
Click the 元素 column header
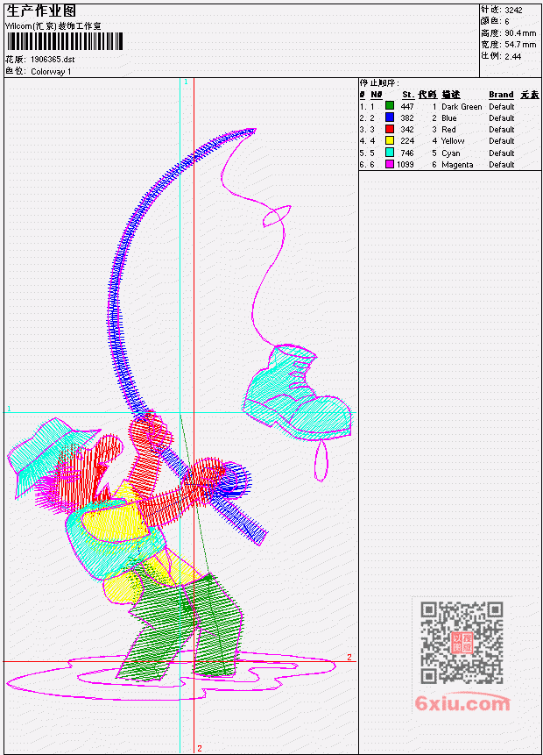[530, 95]
